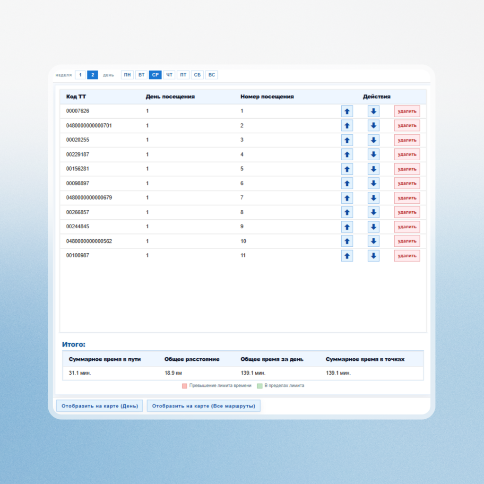Click down arrow for row 00266857
The height and width of the screenshot is (484, 484).
click(x=373, y=212)
